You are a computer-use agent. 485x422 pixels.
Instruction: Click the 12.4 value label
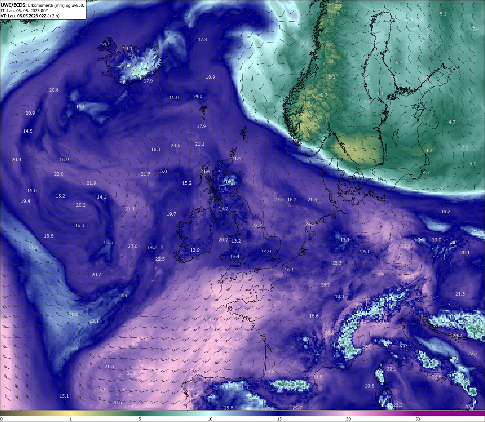(73, 349)
